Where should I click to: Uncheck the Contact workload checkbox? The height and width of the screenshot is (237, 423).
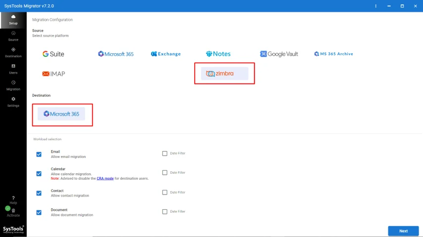point(39,193)
